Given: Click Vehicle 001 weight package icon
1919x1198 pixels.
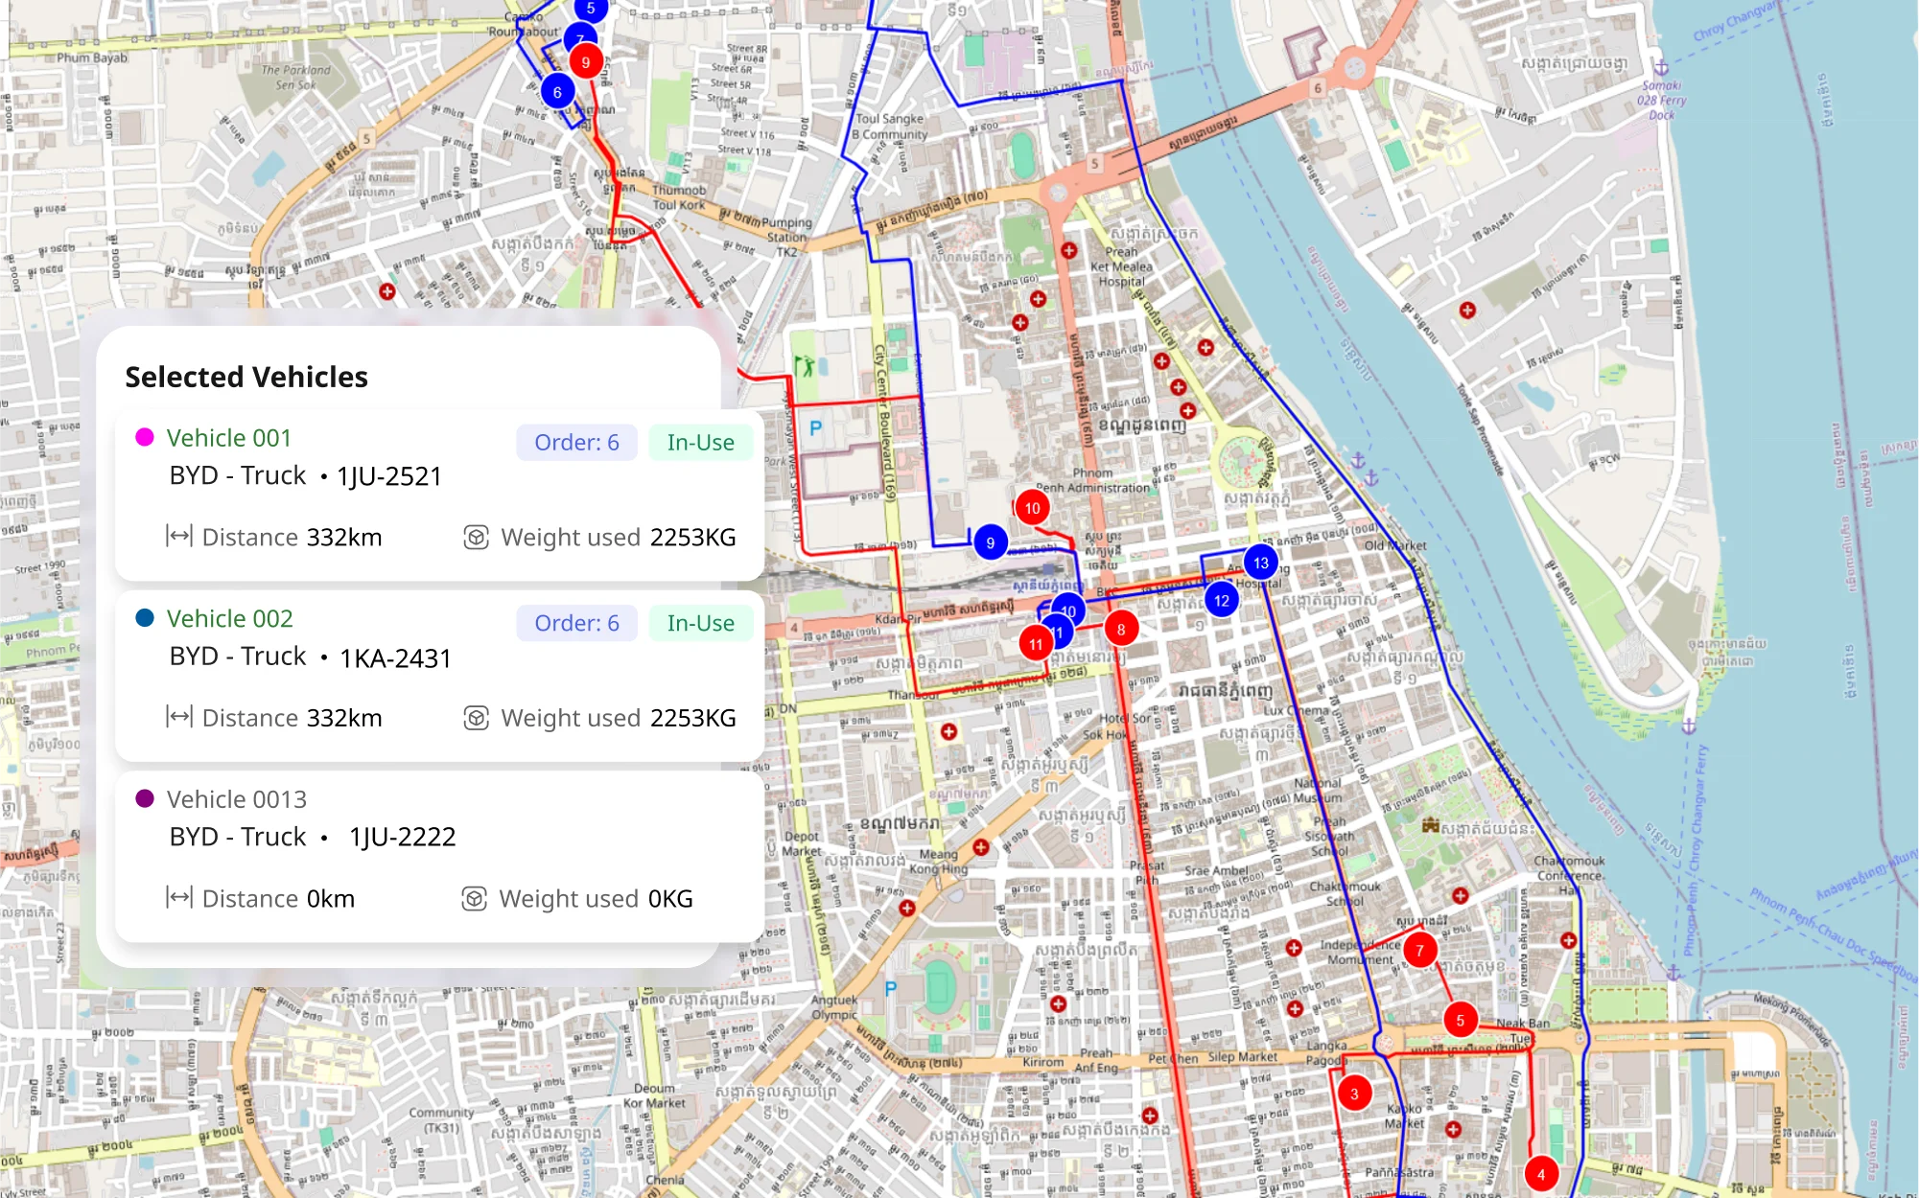Looking at the screenshot, I should pyautogui.click(x=476, y=537).
